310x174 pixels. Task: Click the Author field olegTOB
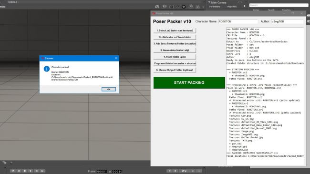click(x=287, y=21)
